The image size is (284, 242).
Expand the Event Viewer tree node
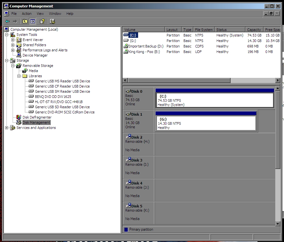coord(13,40)
